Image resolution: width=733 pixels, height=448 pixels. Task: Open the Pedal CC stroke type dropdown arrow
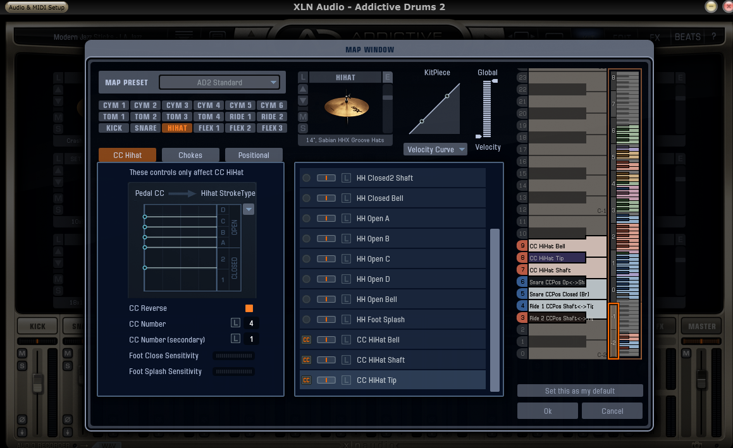point(249,209)
